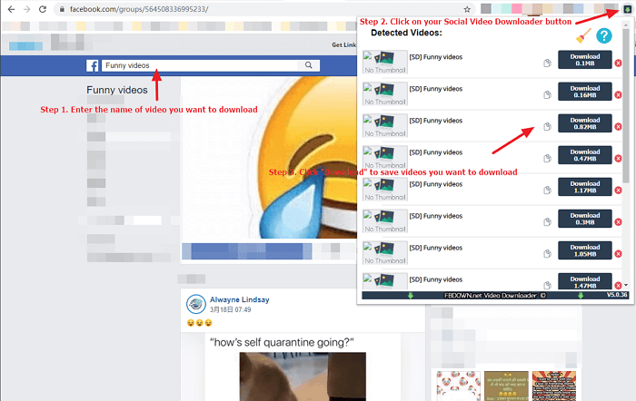Open the Social Video Downloader extension icon
The width and height of the screenshot is (636, 401).
pos(627,9)
